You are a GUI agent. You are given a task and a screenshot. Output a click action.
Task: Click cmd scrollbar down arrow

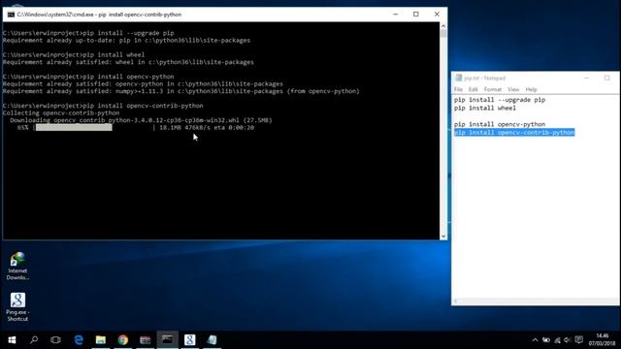tap(443, 236)
